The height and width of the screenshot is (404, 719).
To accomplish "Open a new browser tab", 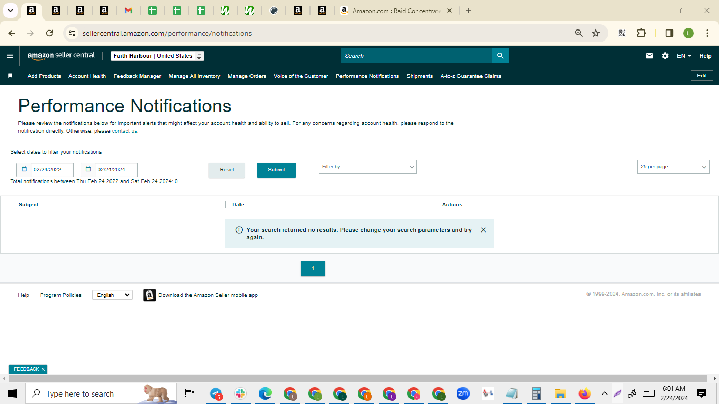I will point(468,11).
